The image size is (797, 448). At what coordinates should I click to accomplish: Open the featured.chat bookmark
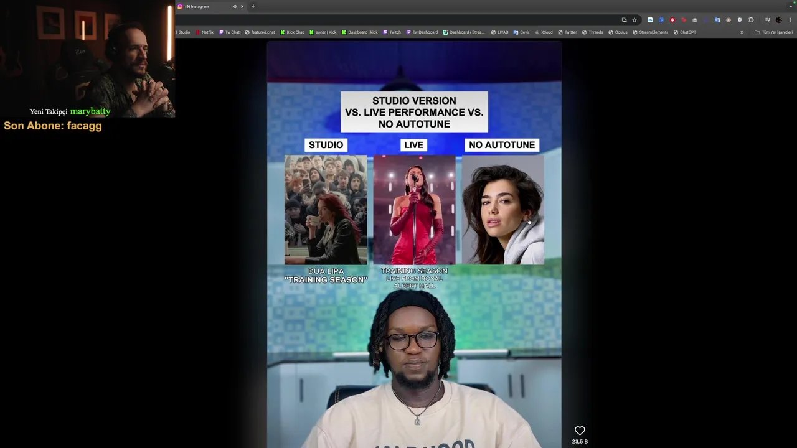click(x=260, y=32)
